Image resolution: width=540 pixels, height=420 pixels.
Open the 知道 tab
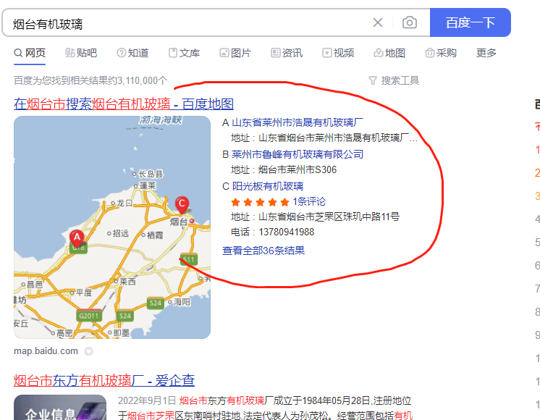tap(132, 53)
